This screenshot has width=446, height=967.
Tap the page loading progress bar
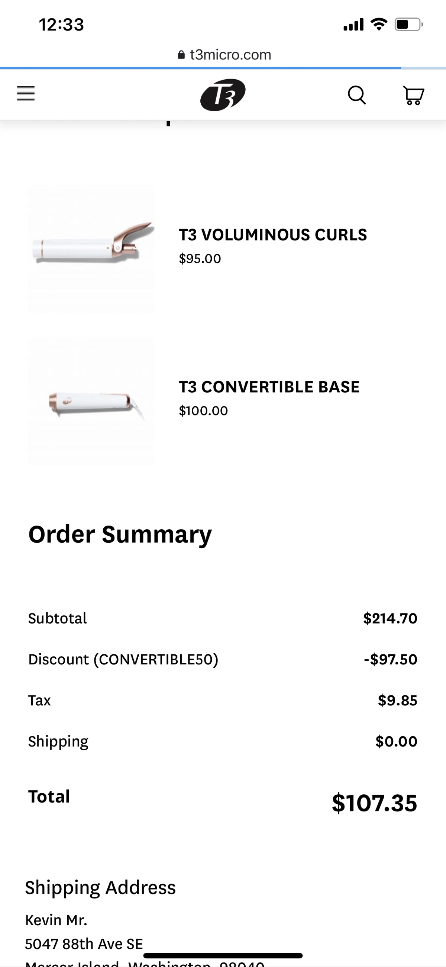(x=223, y=68)
